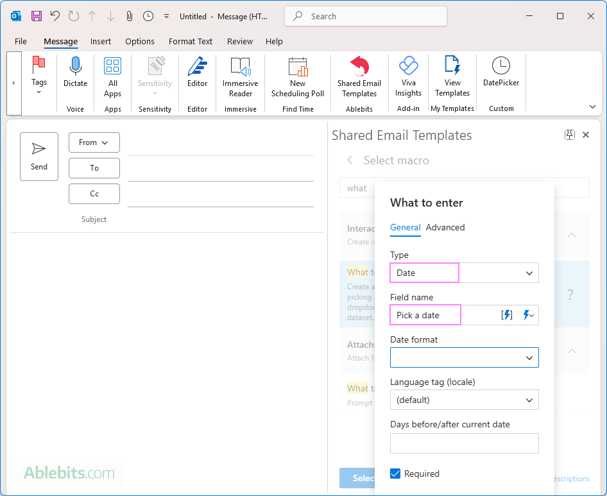This screenshot has height=496, width=607.
Task: Create a New Scheduling Poll
Action: pyautogui.click(x=298, y=77)
